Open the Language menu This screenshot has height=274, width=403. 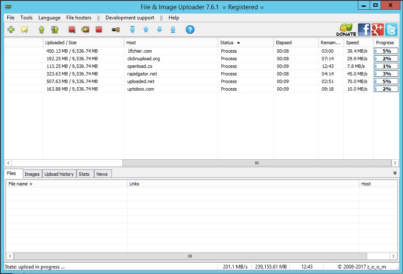[49, 18]
